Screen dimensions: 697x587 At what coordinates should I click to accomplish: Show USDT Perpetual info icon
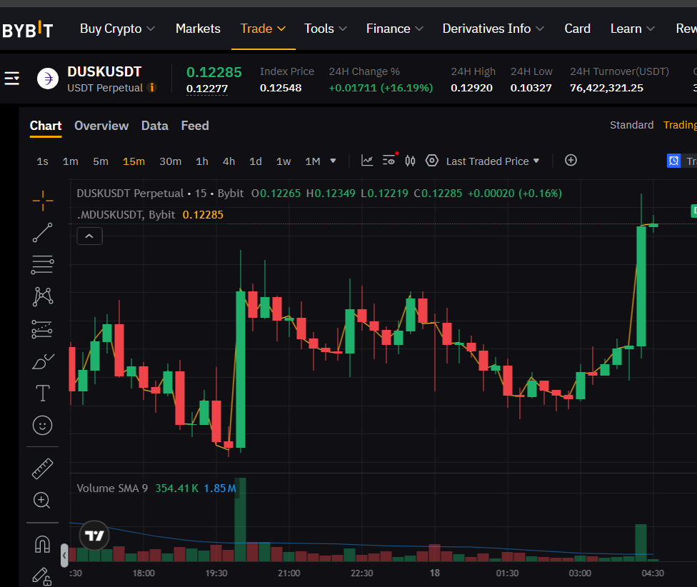coord(152,88)
